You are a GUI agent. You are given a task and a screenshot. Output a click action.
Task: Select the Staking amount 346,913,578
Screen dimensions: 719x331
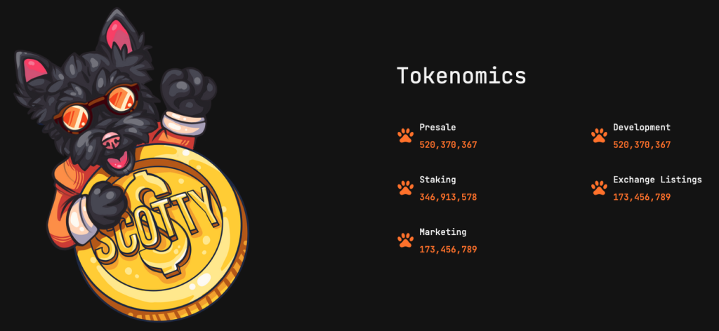click(449, 197)
